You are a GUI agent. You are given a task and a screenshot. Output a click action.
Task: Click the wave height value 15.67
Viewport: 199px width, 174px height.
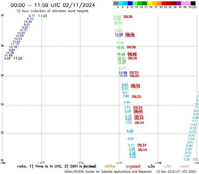pyautogui.click(x=122, y=63)
